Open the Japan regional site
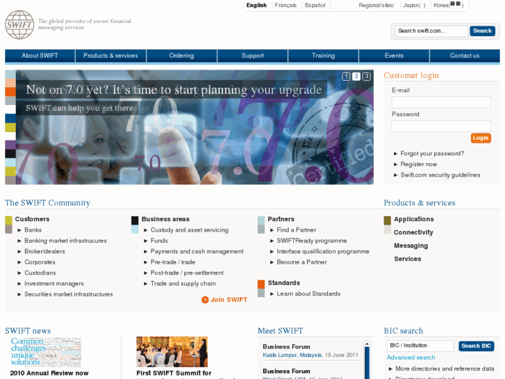 (x=414, y=5)
